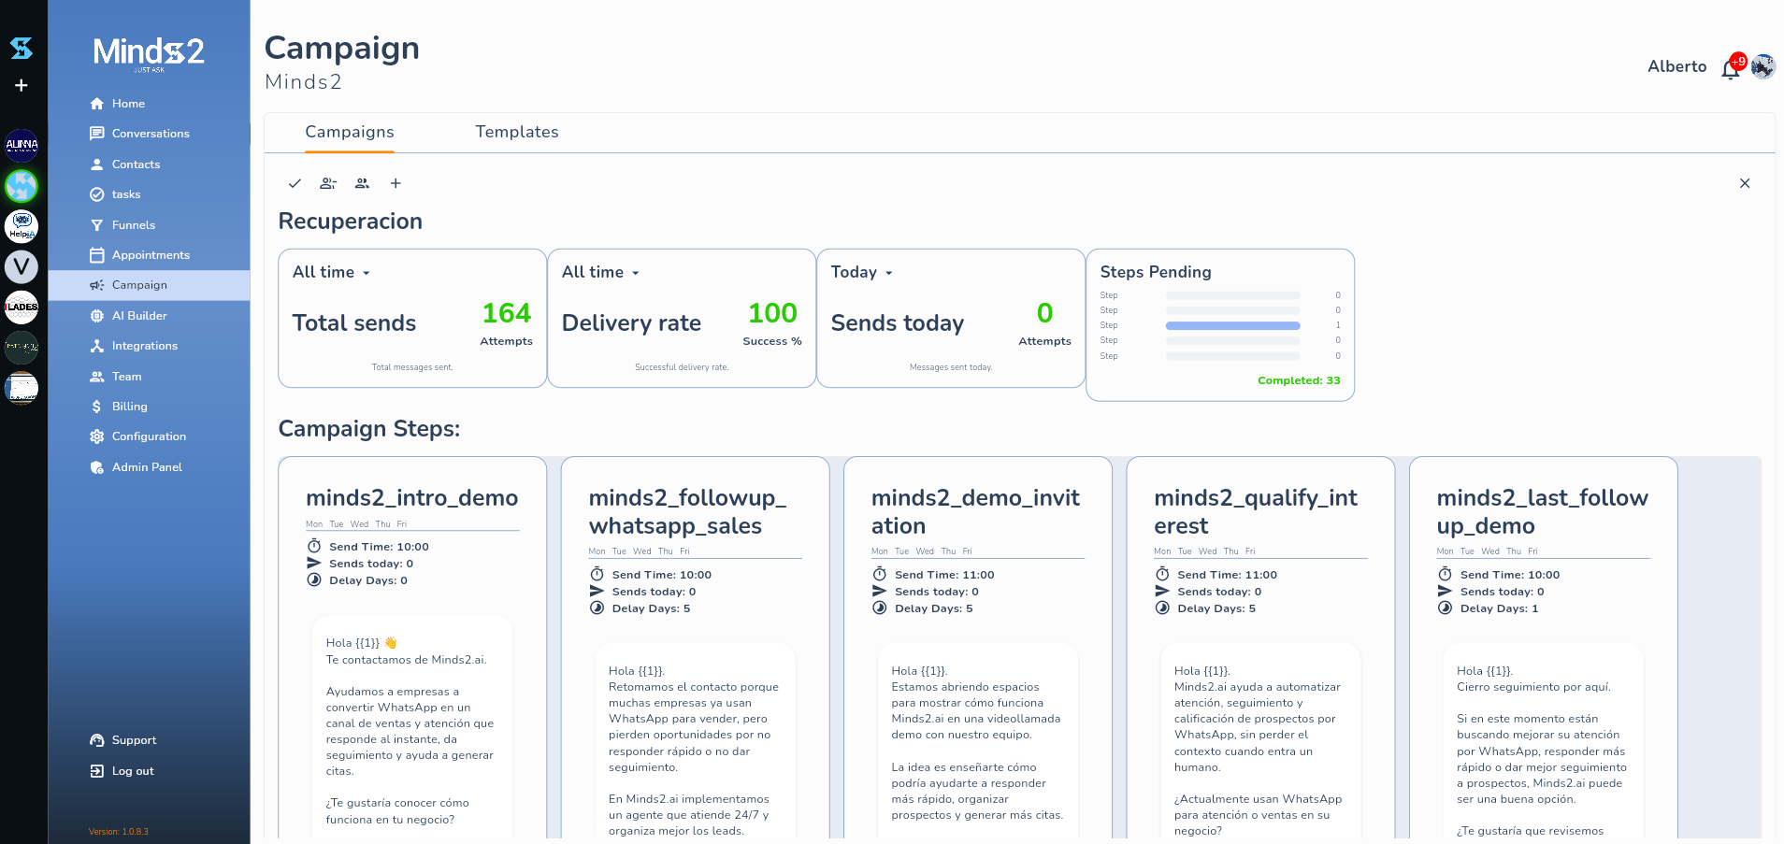Click the Completed: 33 text
Viewport: 1784px width, 844px height.
coord(1299,380)
